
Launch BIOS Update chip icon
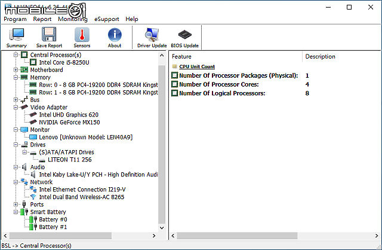coord(184,35)
